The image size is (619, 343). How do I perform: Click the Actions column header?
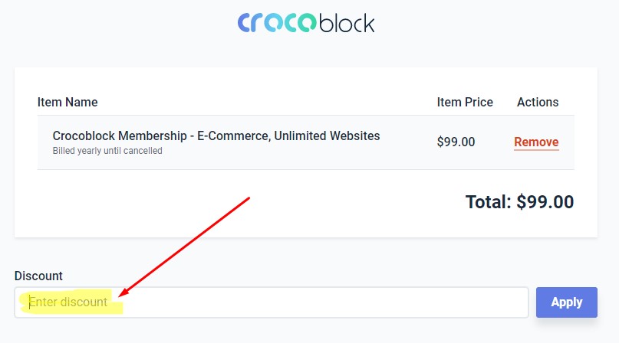click(538, 102)
